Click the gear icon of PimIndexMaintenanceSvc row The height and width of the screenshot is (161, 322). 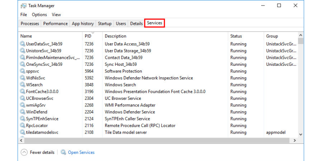[22, 57]
